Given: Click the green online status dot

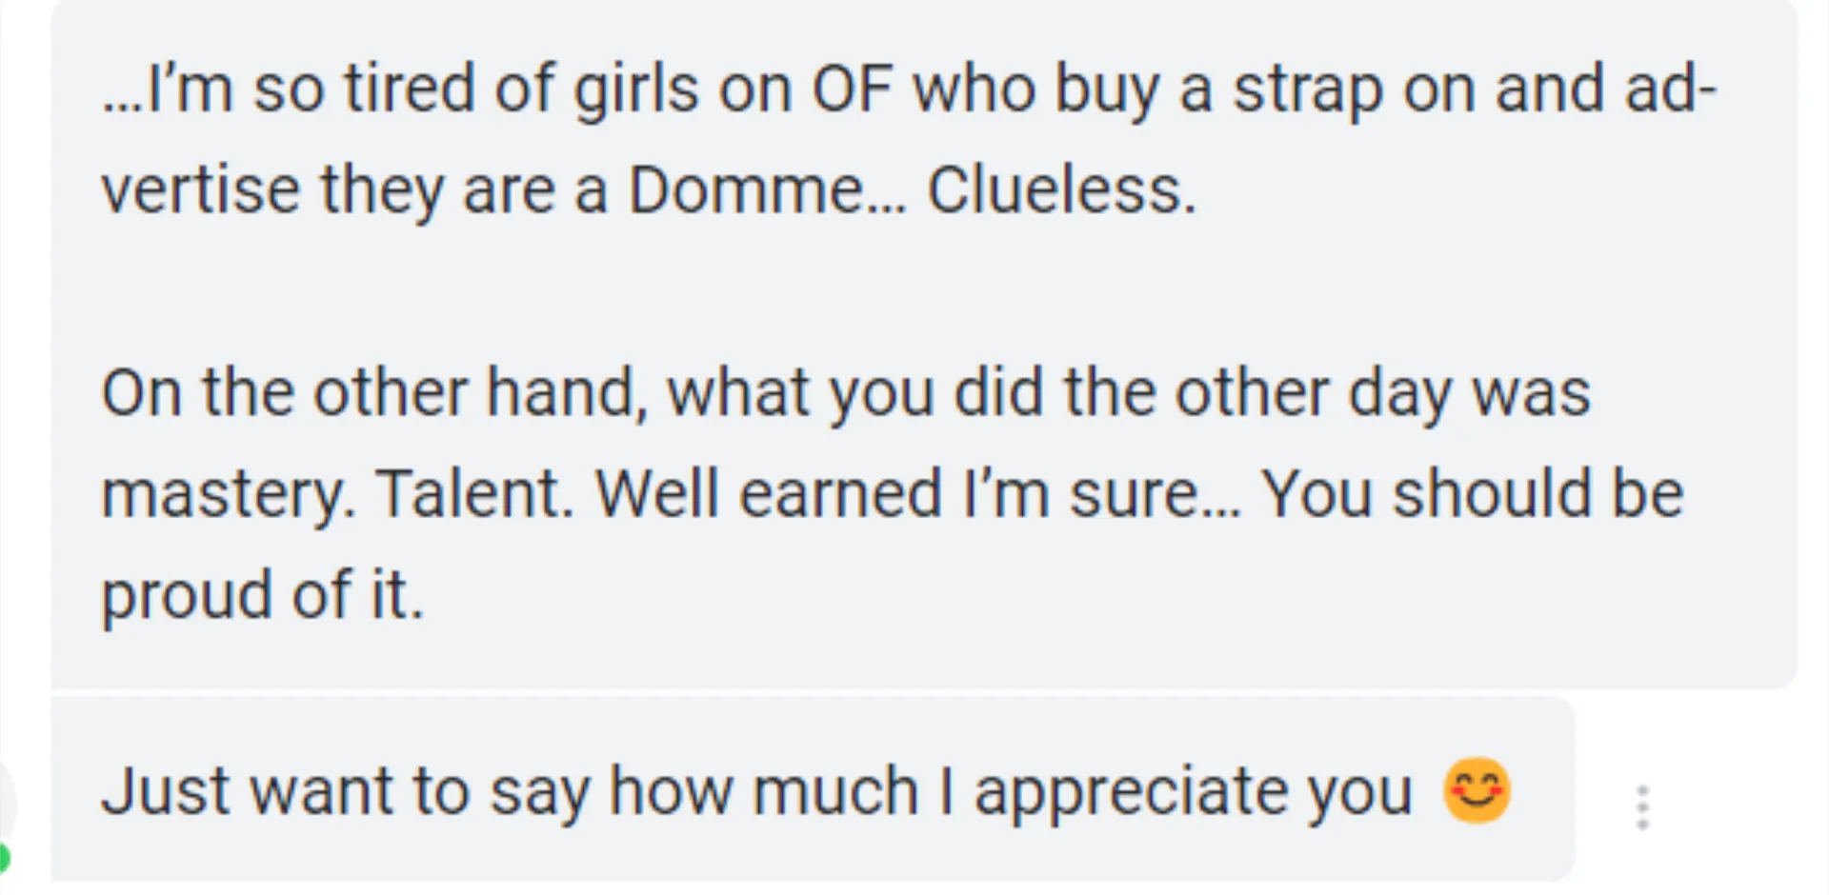Looking at the screenshot, I should (x=4, y=857).
